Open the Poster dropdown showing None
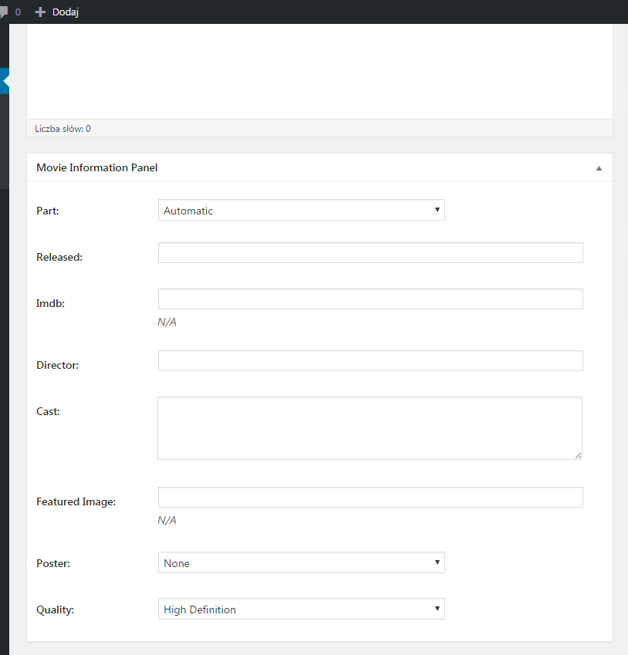The height and width of the screenshot is (655, 628). coord(301,563)
